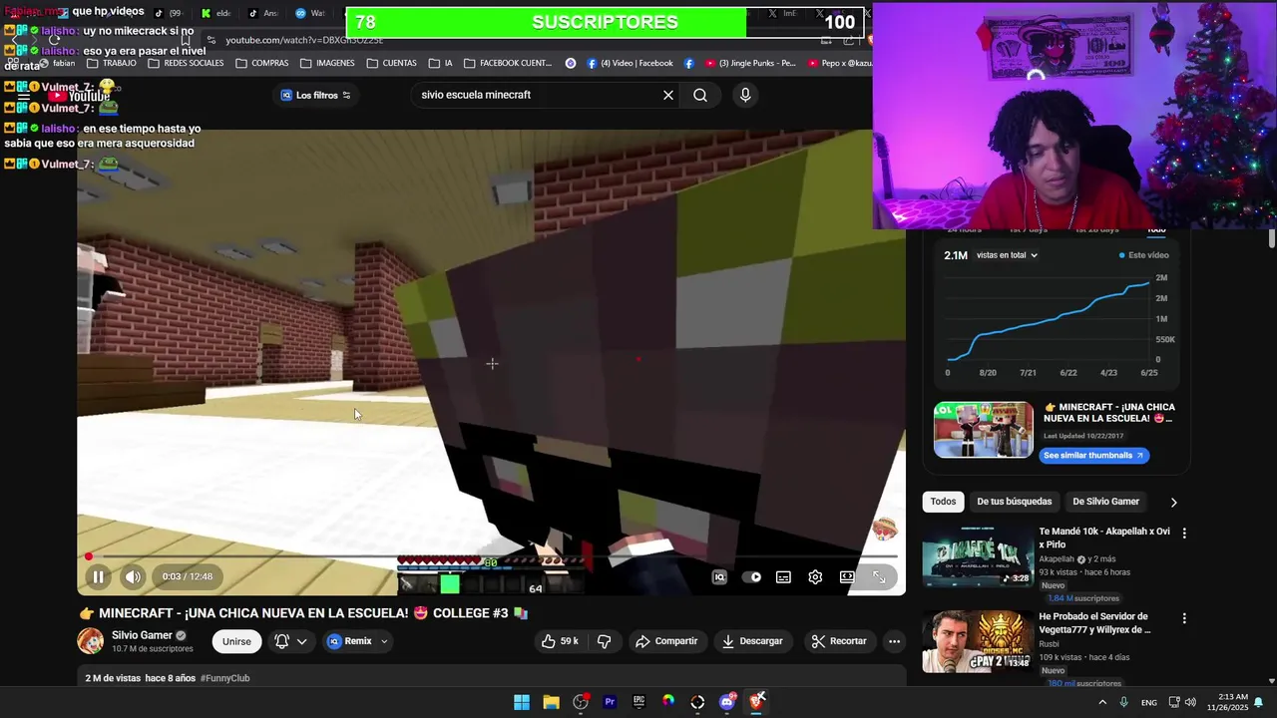
Task: Open the notifications bell in system tray
Action: tap(1259, 702)
